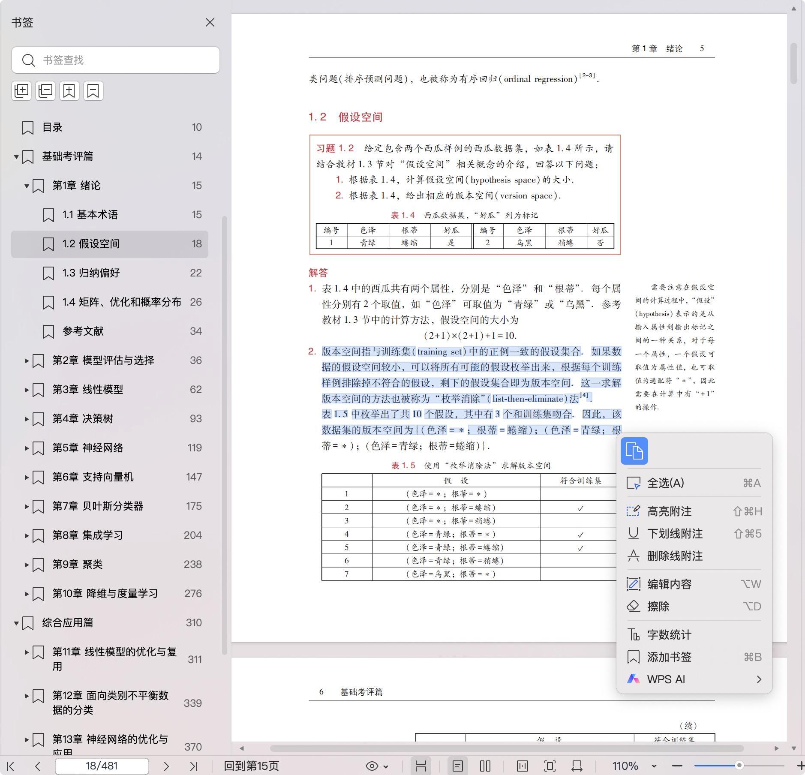The width and height of the screenshot is (805, 775).
Task: Toggle single-page view mode
Action: pos(457,766)
